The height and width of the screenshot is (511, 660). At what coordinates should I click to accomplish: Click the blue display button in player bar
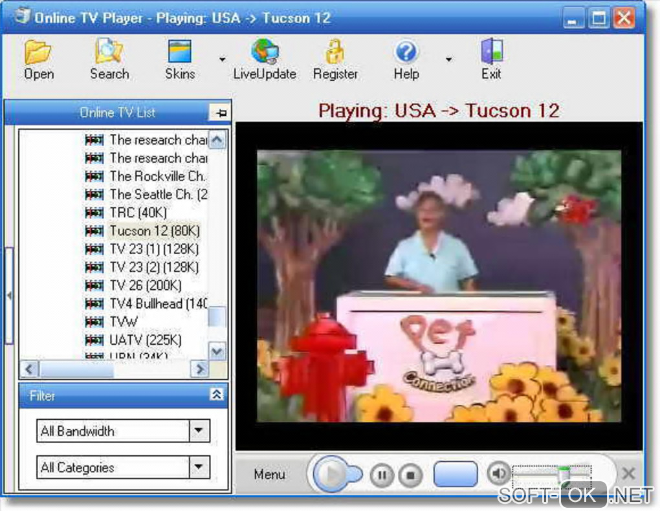456,474
